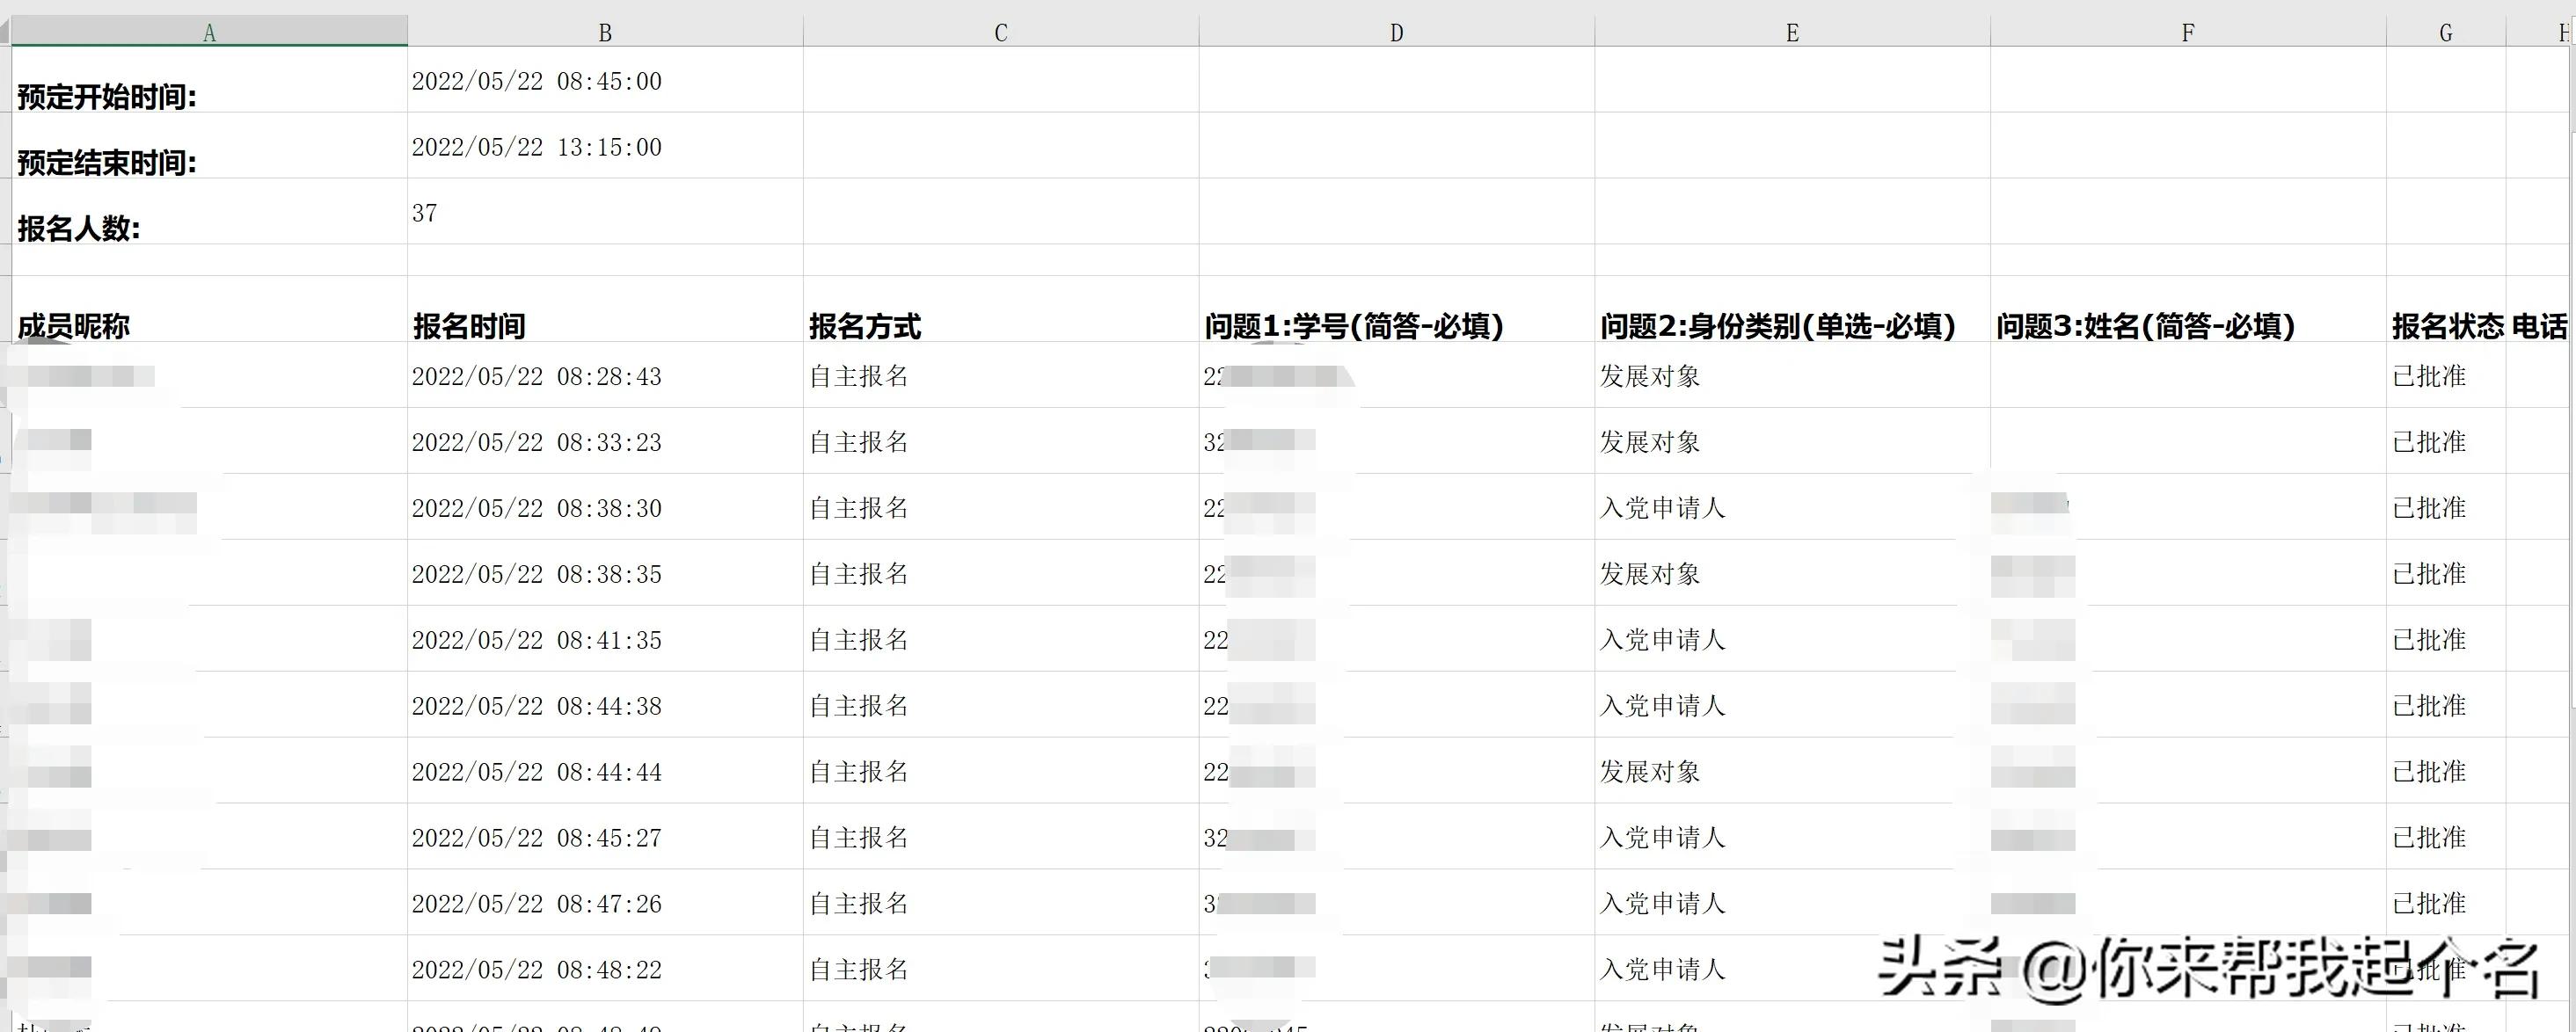Select the 问题2:身份类别 header cell

[x=1777, y=324]
